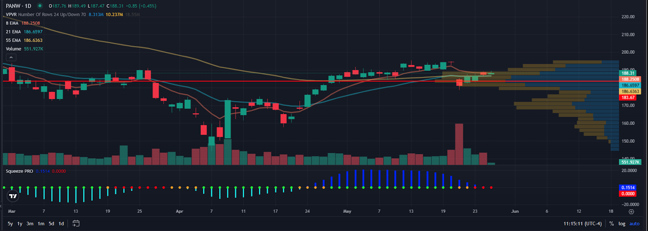Select the 1y time range
The width and height of the screenshot is (648, 231).
pyautogui.click(x=20, y=224)
